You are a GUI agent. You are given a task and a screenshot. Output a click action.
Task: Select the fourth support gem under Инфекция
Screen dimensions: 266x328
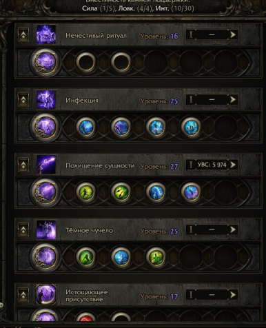(191, 127)
